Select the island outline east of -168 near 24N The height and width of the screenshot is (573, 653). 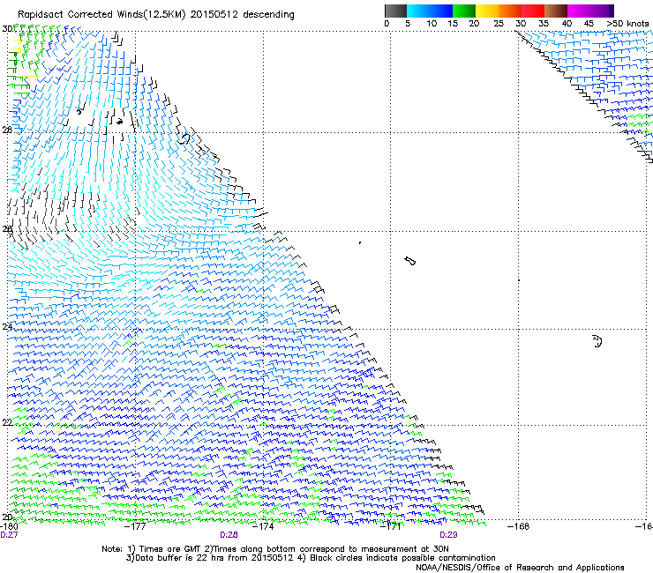pos(597,341)
